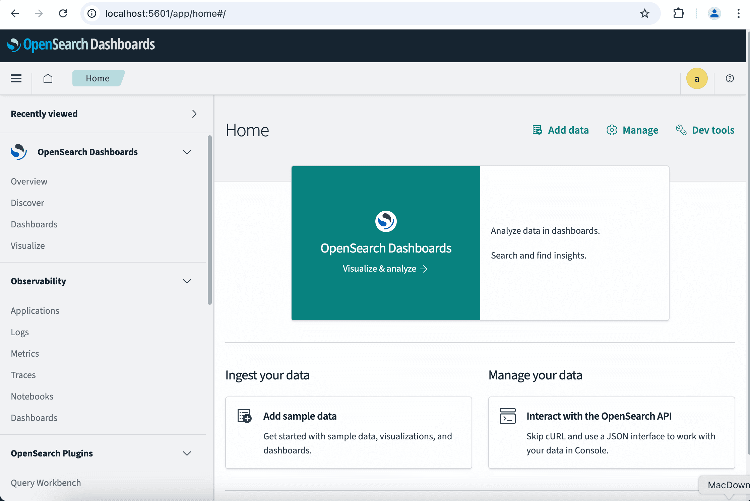
Task: Click 'Search and find insights.' text
Action: click(539, 256)
